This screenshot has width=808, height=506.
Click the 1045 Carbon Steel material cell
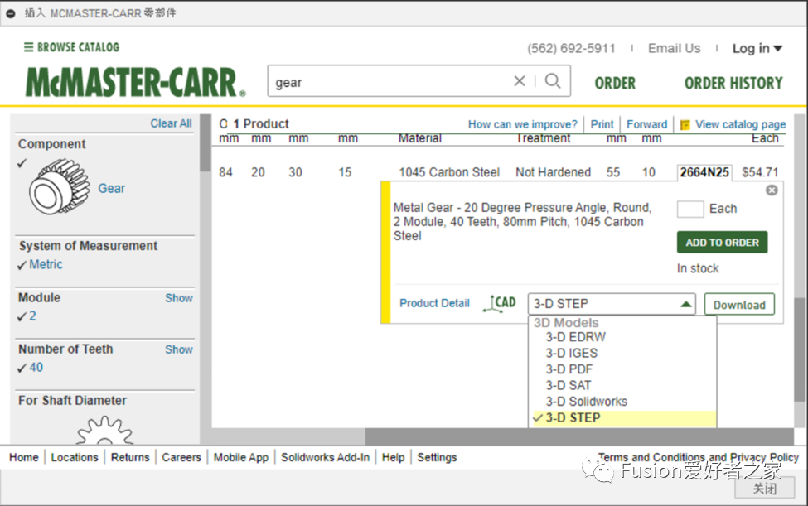(449, 172)
